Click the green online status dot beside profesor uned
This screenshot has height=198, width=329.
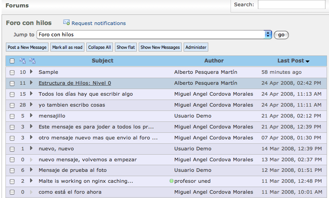coord(171,181)
